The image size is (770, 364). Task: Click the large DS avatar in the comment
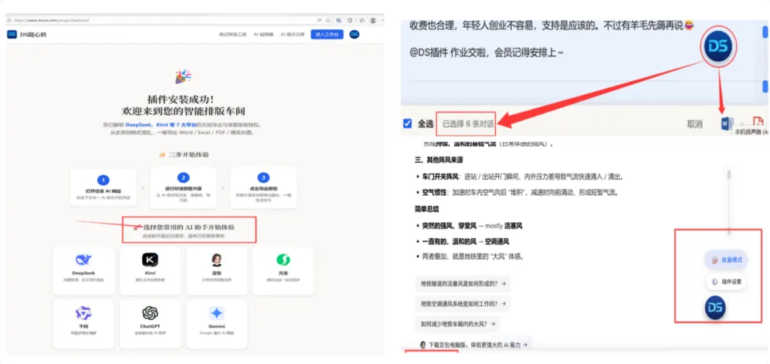click(x=718, y=45)
